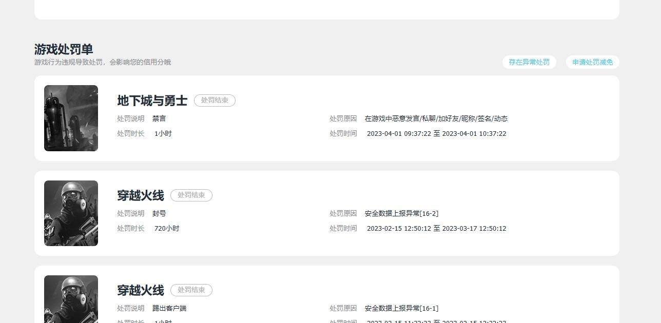Select the 处罚原因 label in the 地下城与勇士 card
Image resolution: width=661 pixels, height=323 pixels.
pyautogui.click(x=343, y=118)
